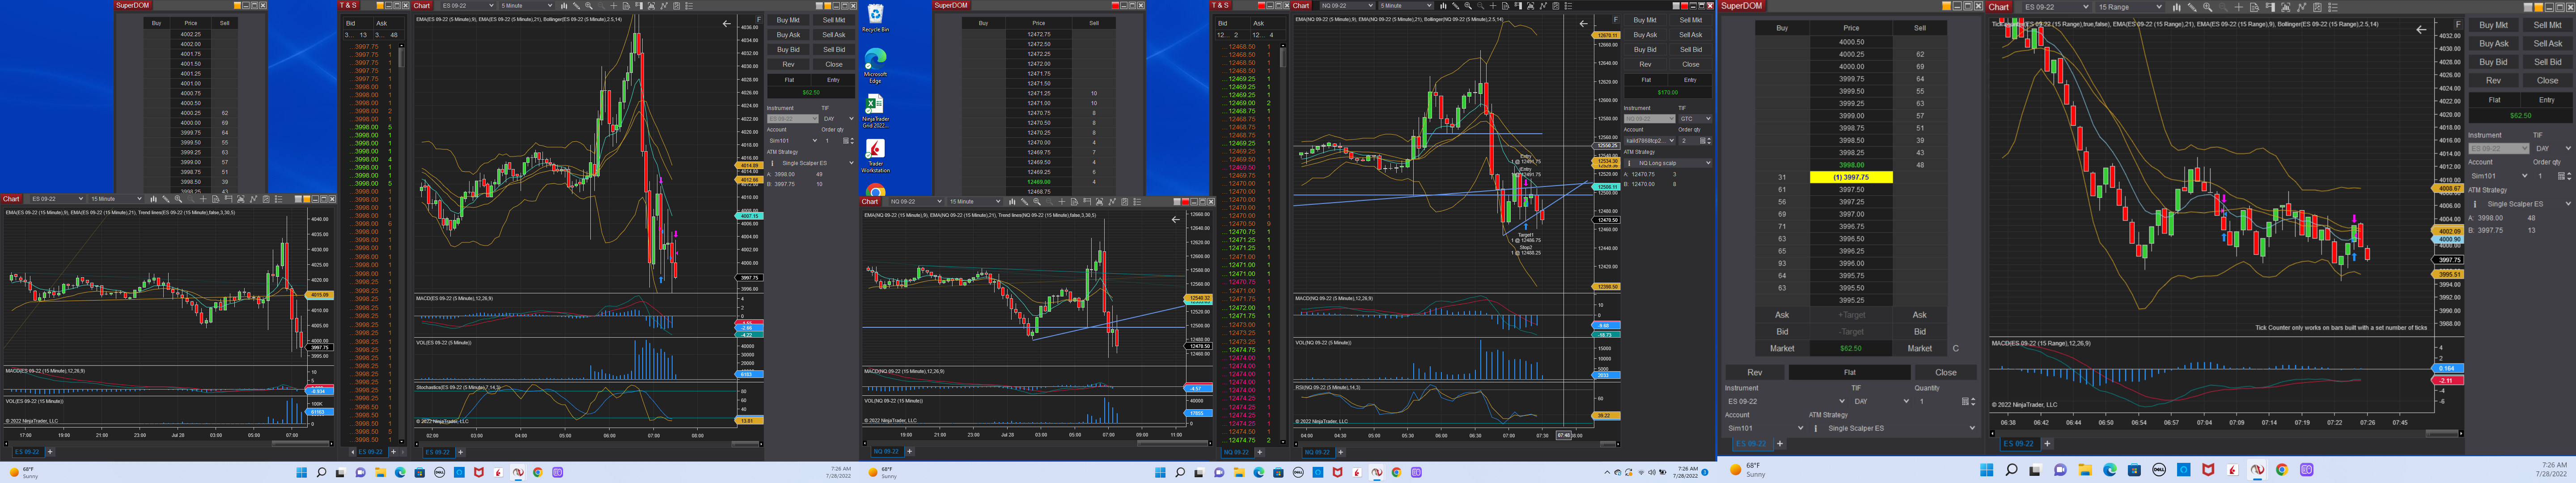The image size is (2576, 483).
Task: Click the Rev button in large SuperDOM
Action: [x=1754, y=372]
